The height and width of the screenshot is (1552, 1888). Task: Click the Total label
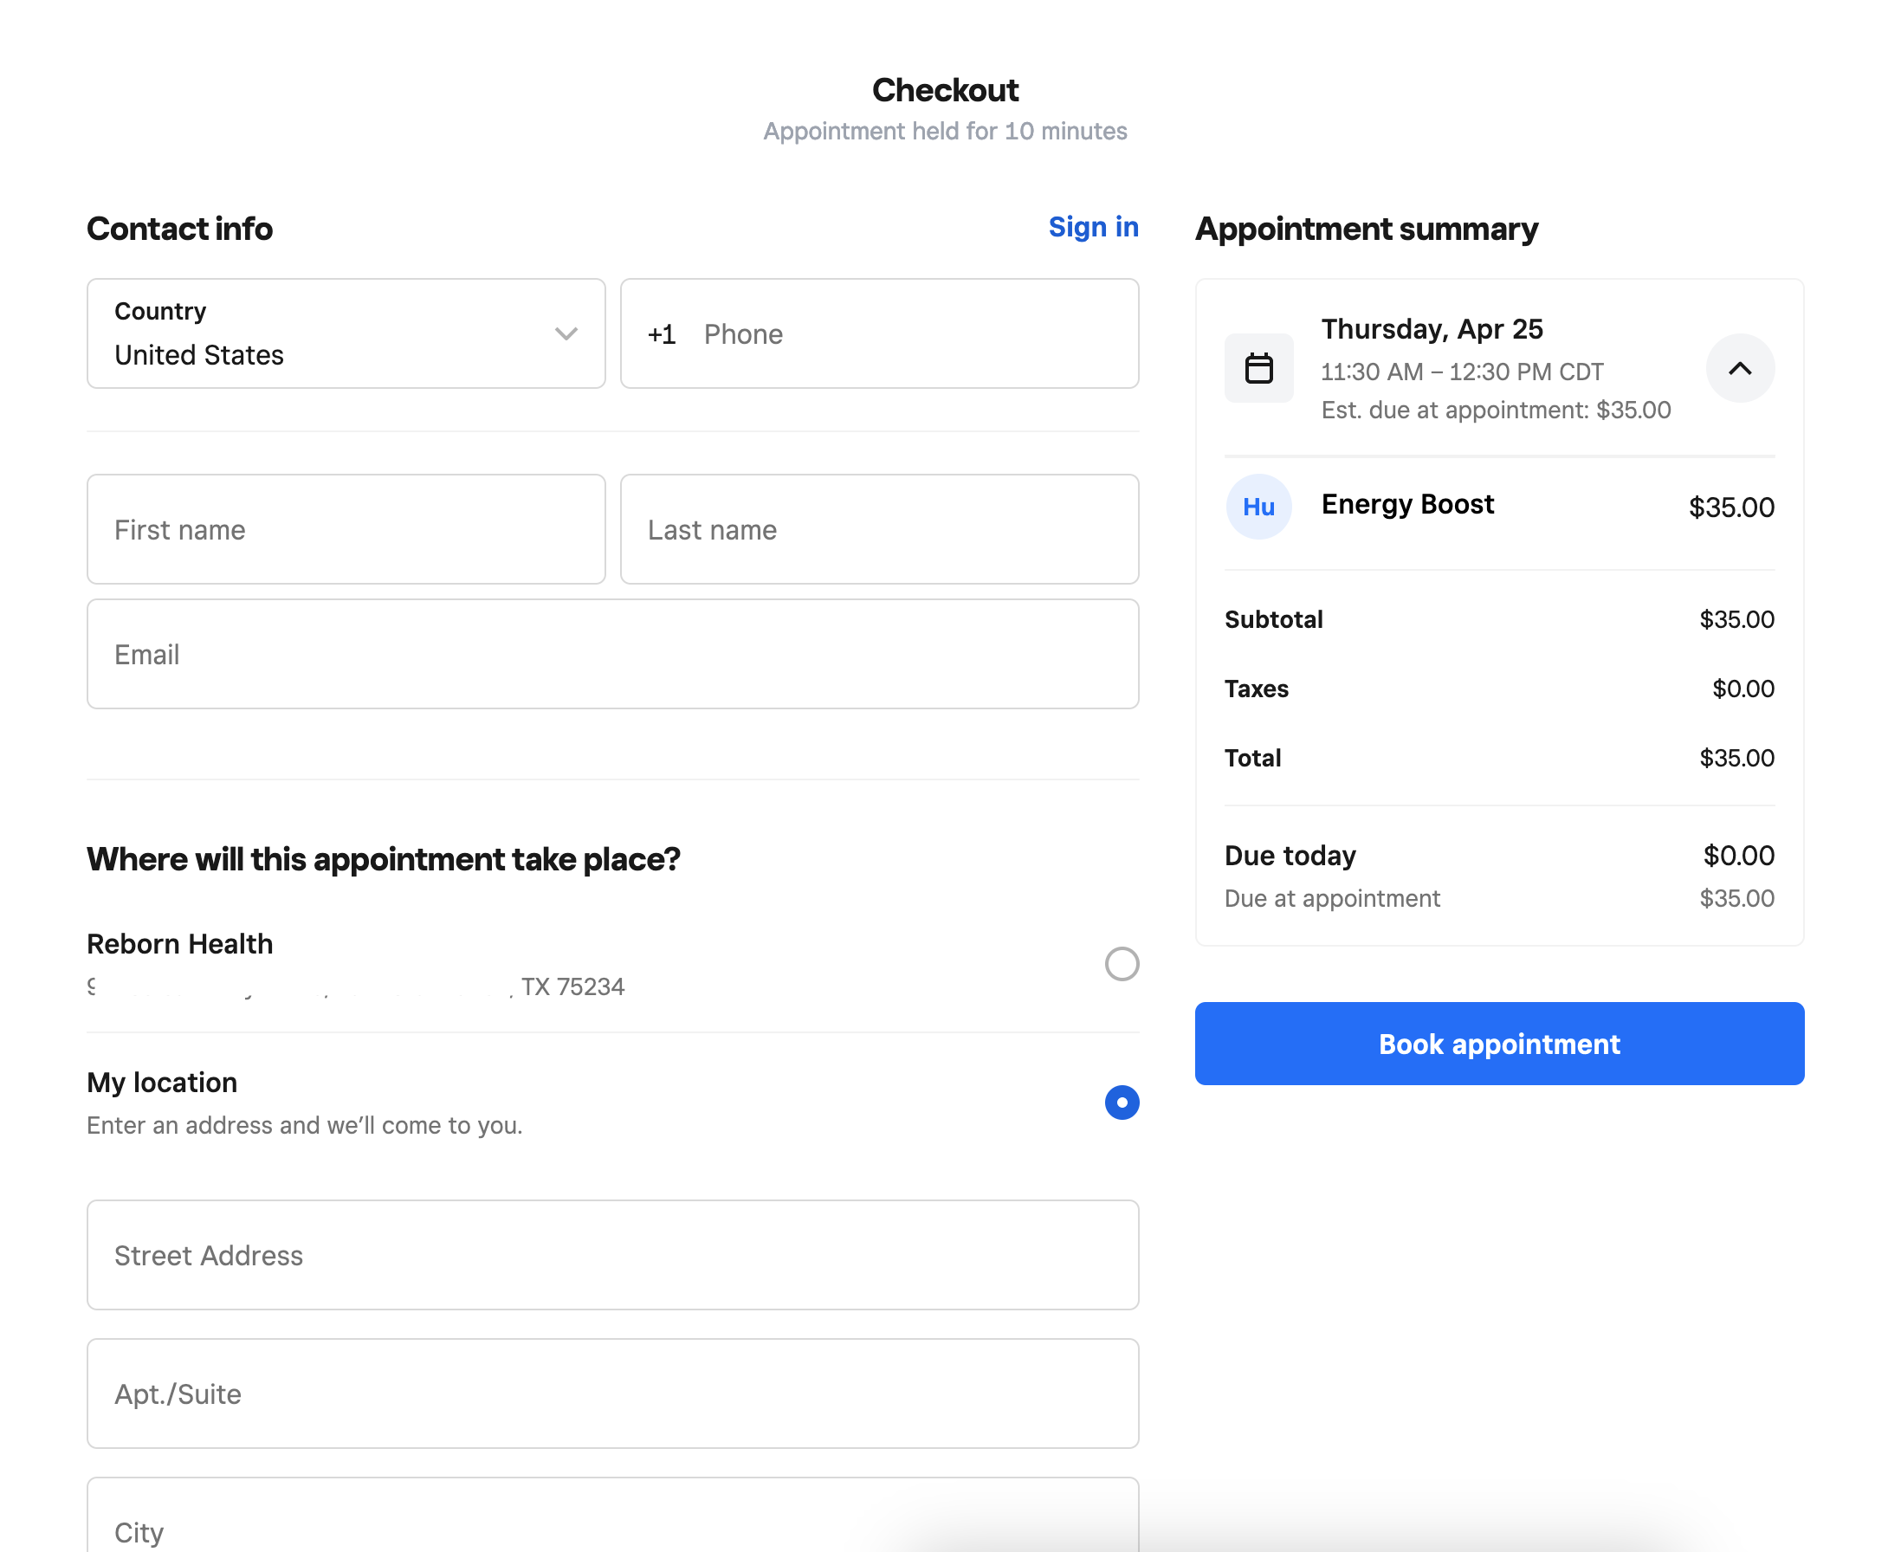point(1251,758)
